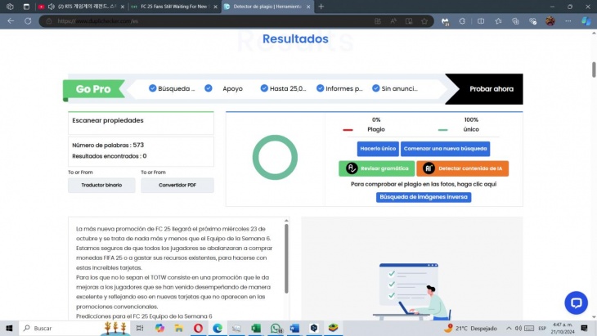Viewport: 597px width, 336px height.
Task: Click the Apoyo feature label
Action: click(232, 88)
